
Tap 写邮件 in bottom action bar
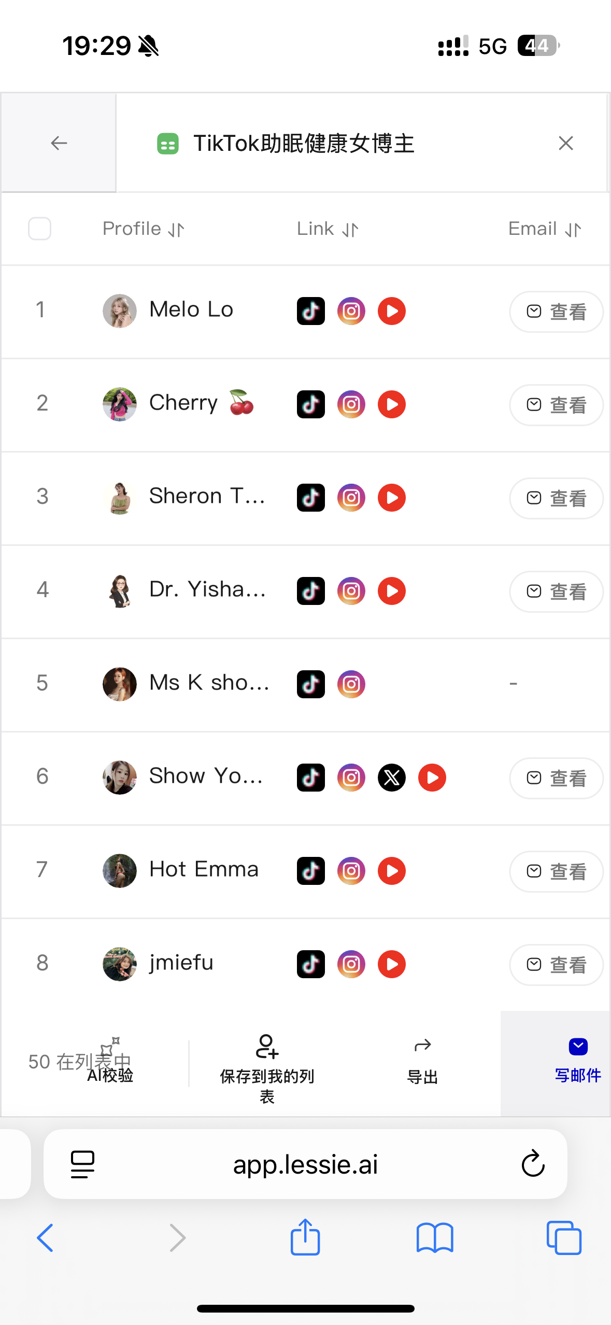[x=577, y=1061]
